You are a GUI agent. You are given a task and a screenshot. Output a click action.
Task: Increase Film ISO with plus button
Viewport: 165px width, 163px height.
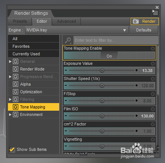pos(137,116)
